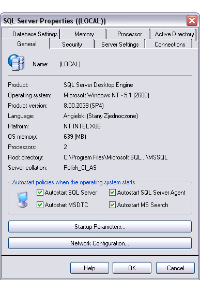The height and width of the screenshot is (292, 200).
Task: Click 'SQL Server Desktop Engine' product value
Action: pos(98,85)
